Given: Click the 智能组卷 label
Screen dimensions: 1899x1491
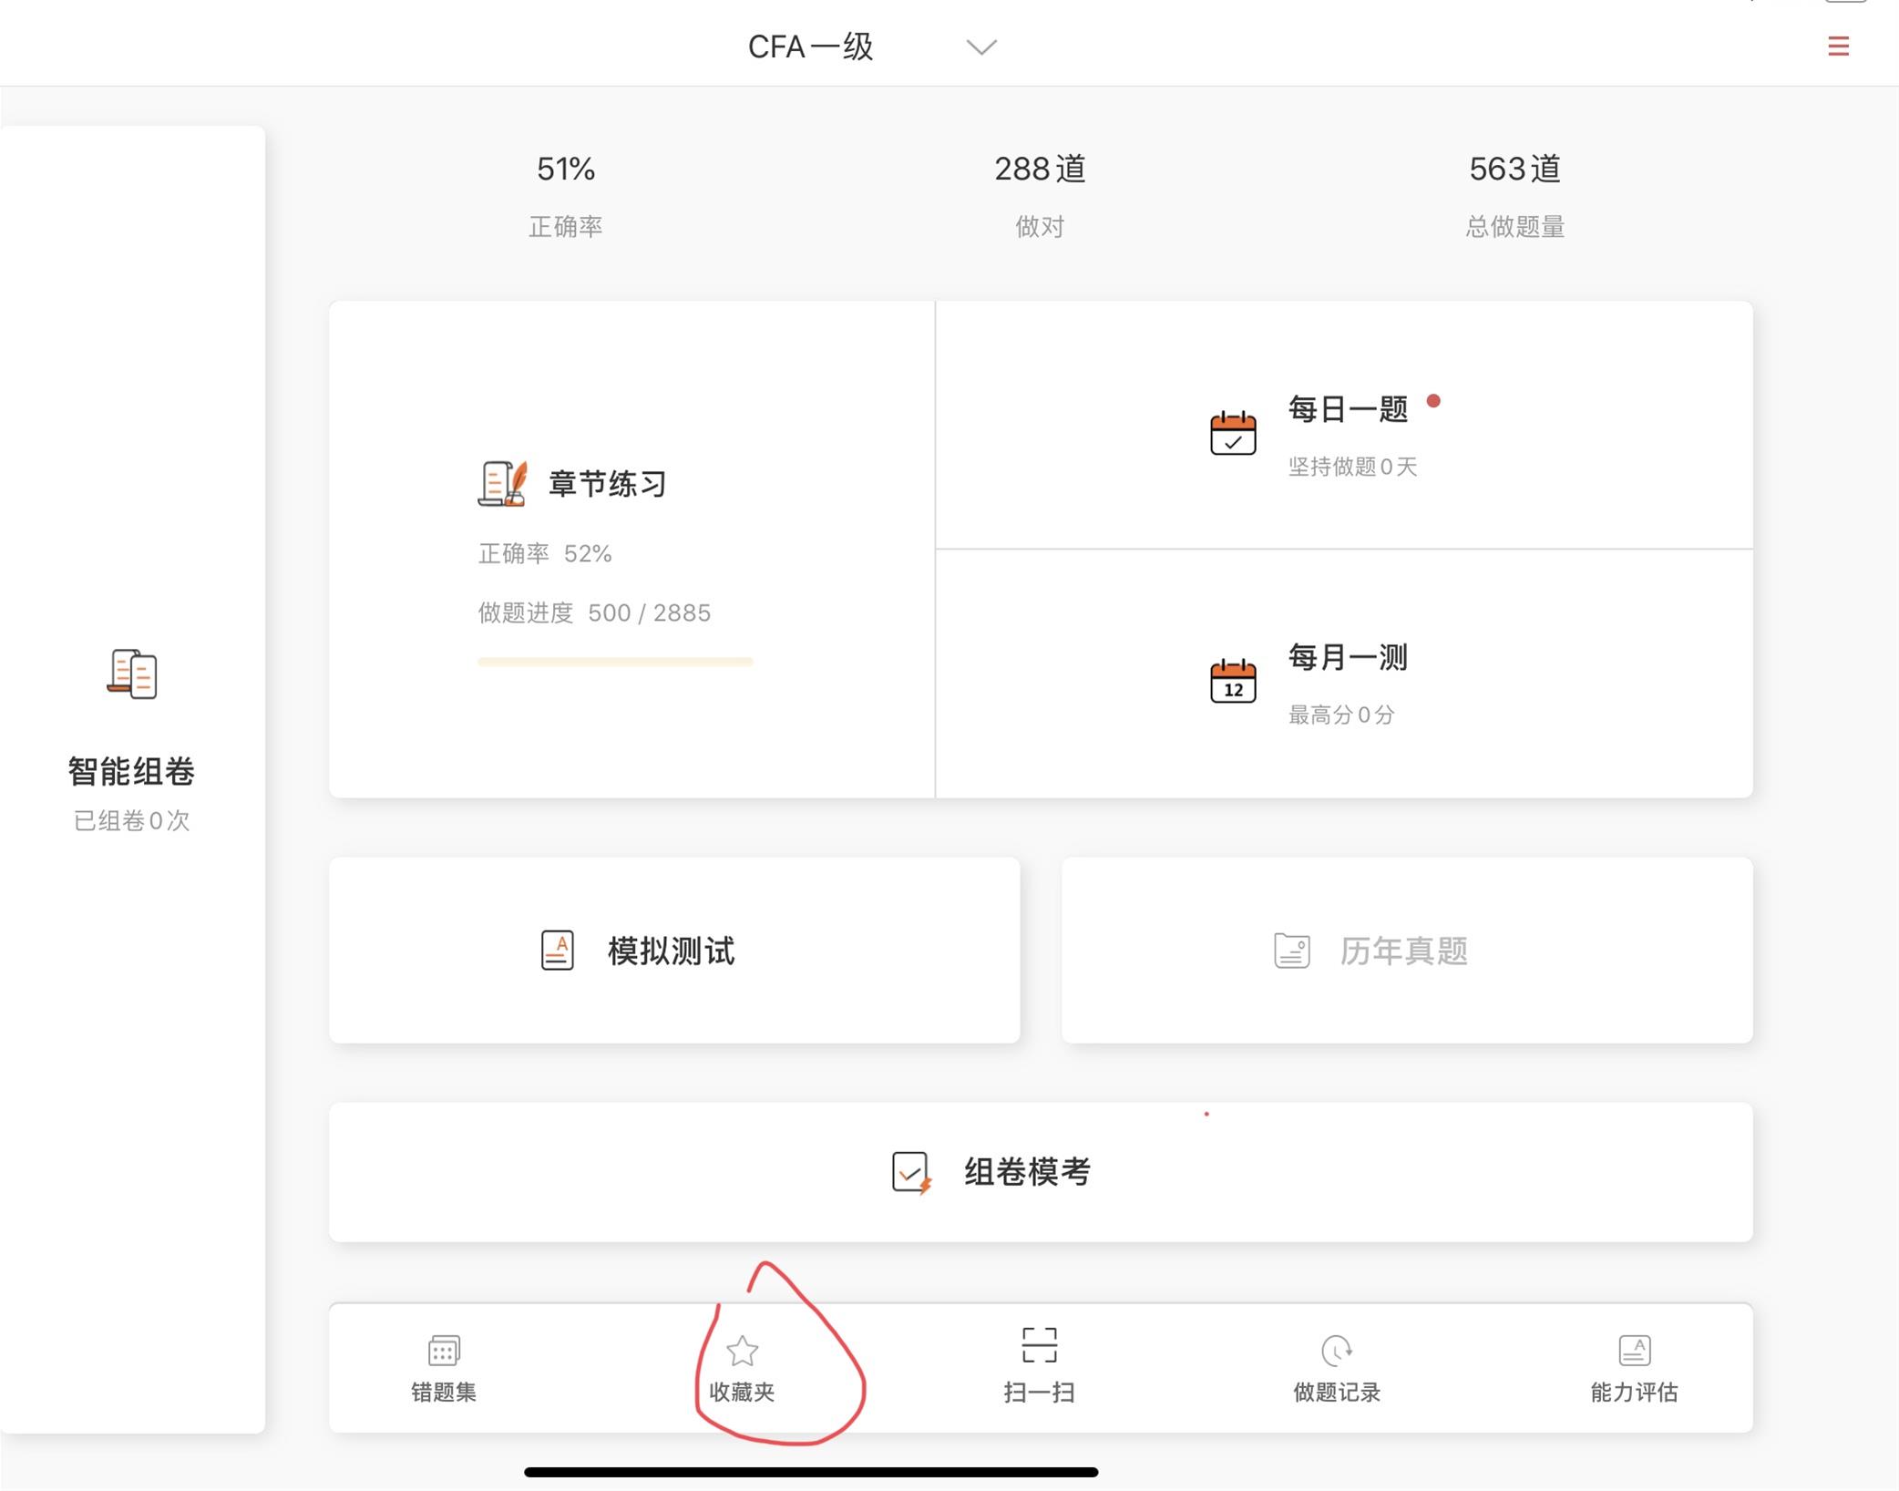Looking at the screenshot, I should tap(131, 771).
